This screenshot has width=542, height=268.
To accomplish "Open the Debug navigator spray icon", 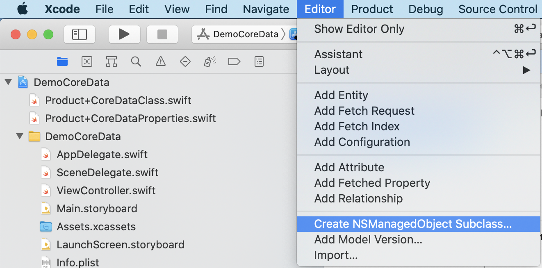I will (x=210, y=62).
